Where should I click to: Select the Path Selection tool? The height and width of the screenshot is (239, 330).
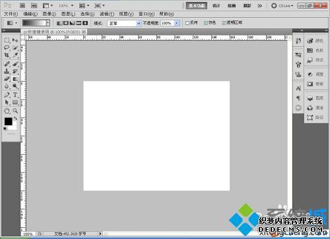point(7,102)
